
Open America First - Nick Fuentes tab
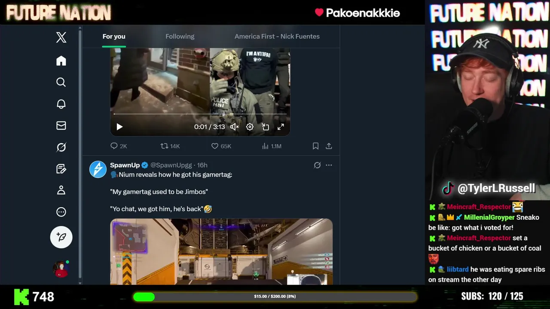tap(277, 36)
